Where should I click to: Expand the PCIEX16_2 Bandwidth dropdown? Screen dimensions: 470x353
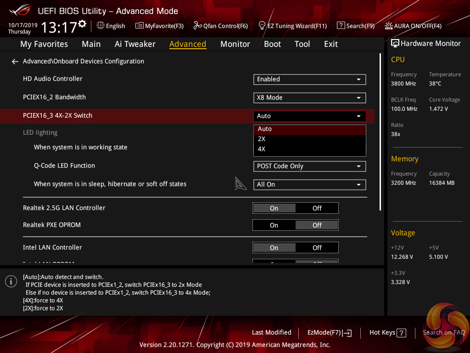click(309, 98)
